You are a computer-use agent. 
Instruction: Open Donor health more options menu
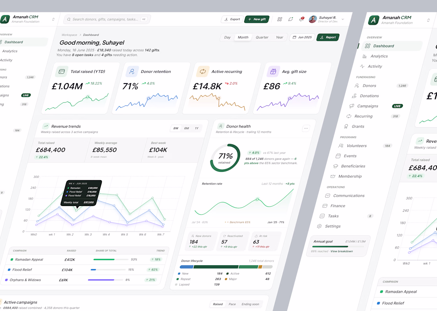point(306,128)
